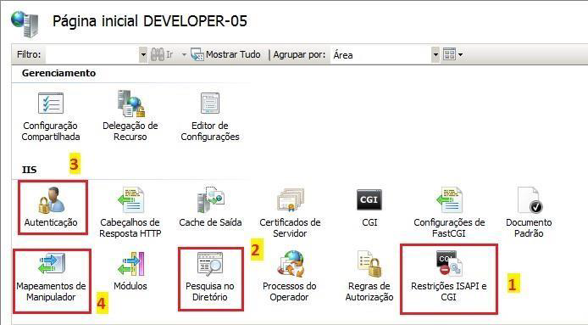Open the view mode dropdown
The width and height of the screenshot is (588, 325).
[453, 55]
